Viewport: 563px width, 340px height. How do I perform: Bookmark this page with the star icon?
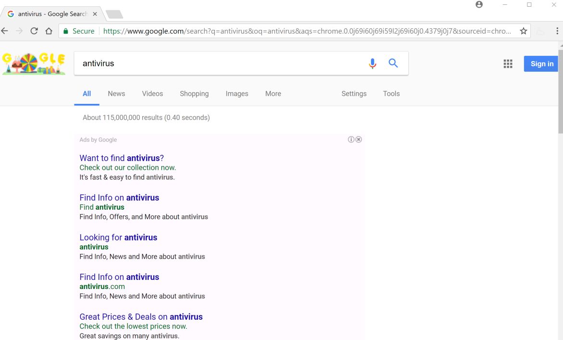[523, 31]
